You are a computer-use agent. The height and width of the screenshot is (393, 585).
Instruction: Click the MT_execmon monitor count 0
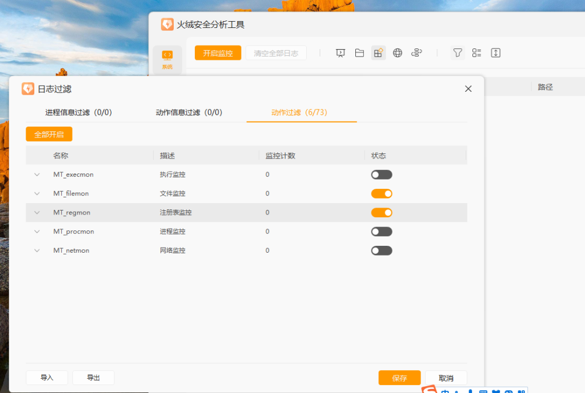pos(267,175)
